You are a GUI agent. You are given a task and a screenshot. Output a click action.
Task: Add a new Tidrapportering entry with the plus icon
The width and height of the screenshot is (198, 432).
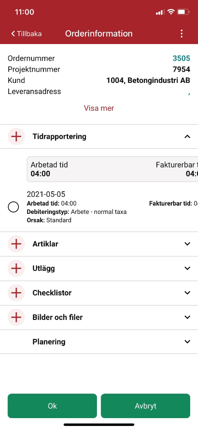[x=16, y=137]
